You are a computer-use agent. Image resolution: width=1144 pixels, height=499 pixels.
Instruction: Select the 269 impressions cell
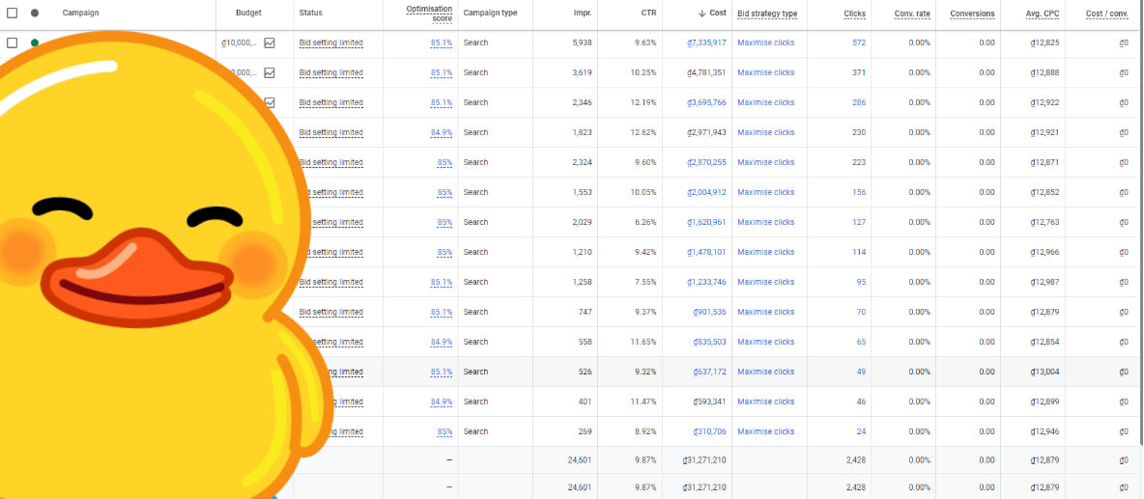[585, 431]
